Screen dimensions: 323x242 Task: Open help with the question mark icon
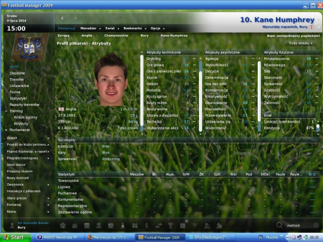[x=194, y=226]
